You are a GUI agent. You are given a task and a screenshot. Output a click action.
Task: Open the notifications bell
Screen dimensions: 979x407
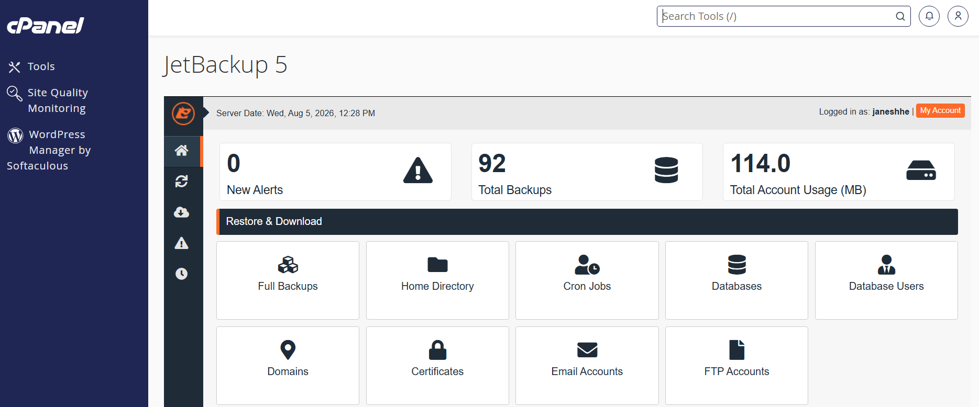click(929, 16)
